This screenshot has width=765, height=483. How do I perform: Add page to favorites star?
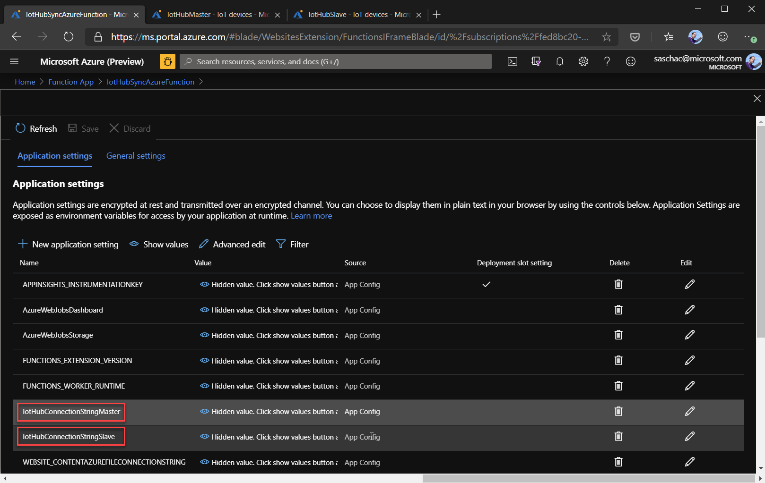click(x=607, y=37)
